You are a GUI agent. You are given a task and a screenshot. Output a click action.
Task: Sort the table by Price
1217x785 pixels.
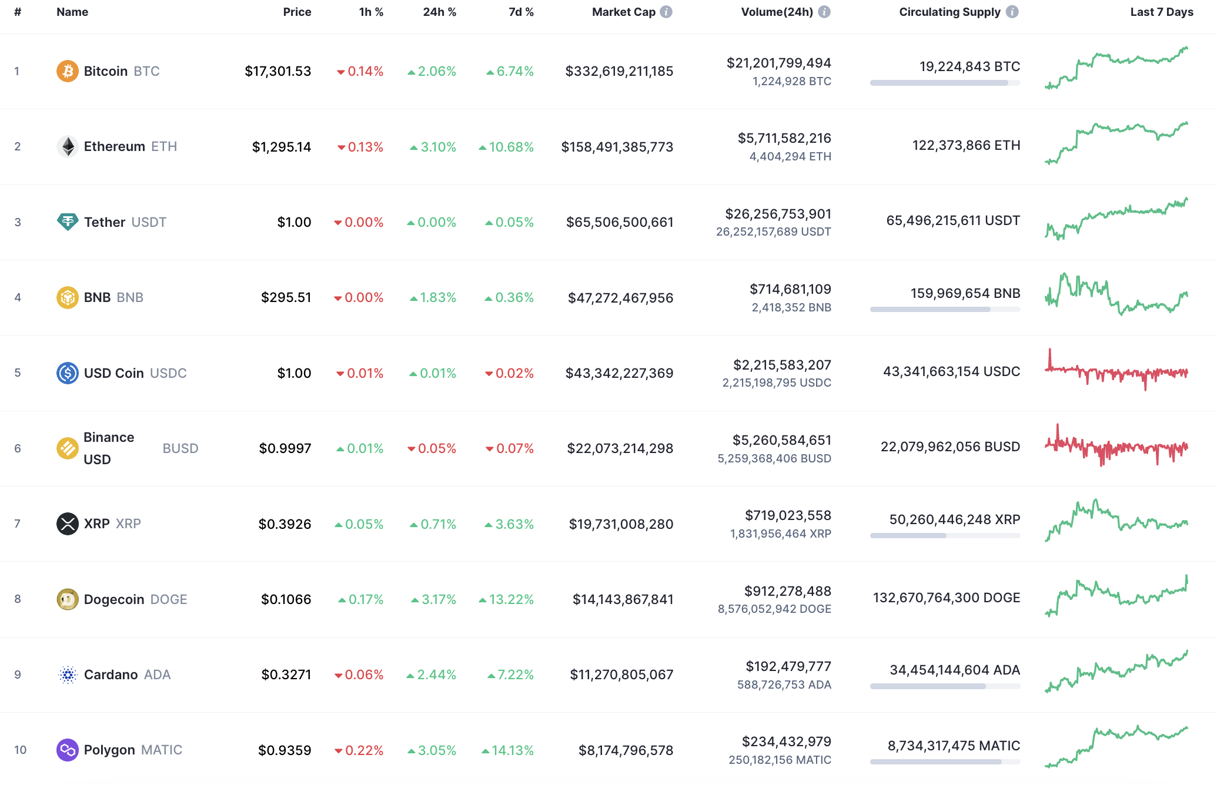297,11
